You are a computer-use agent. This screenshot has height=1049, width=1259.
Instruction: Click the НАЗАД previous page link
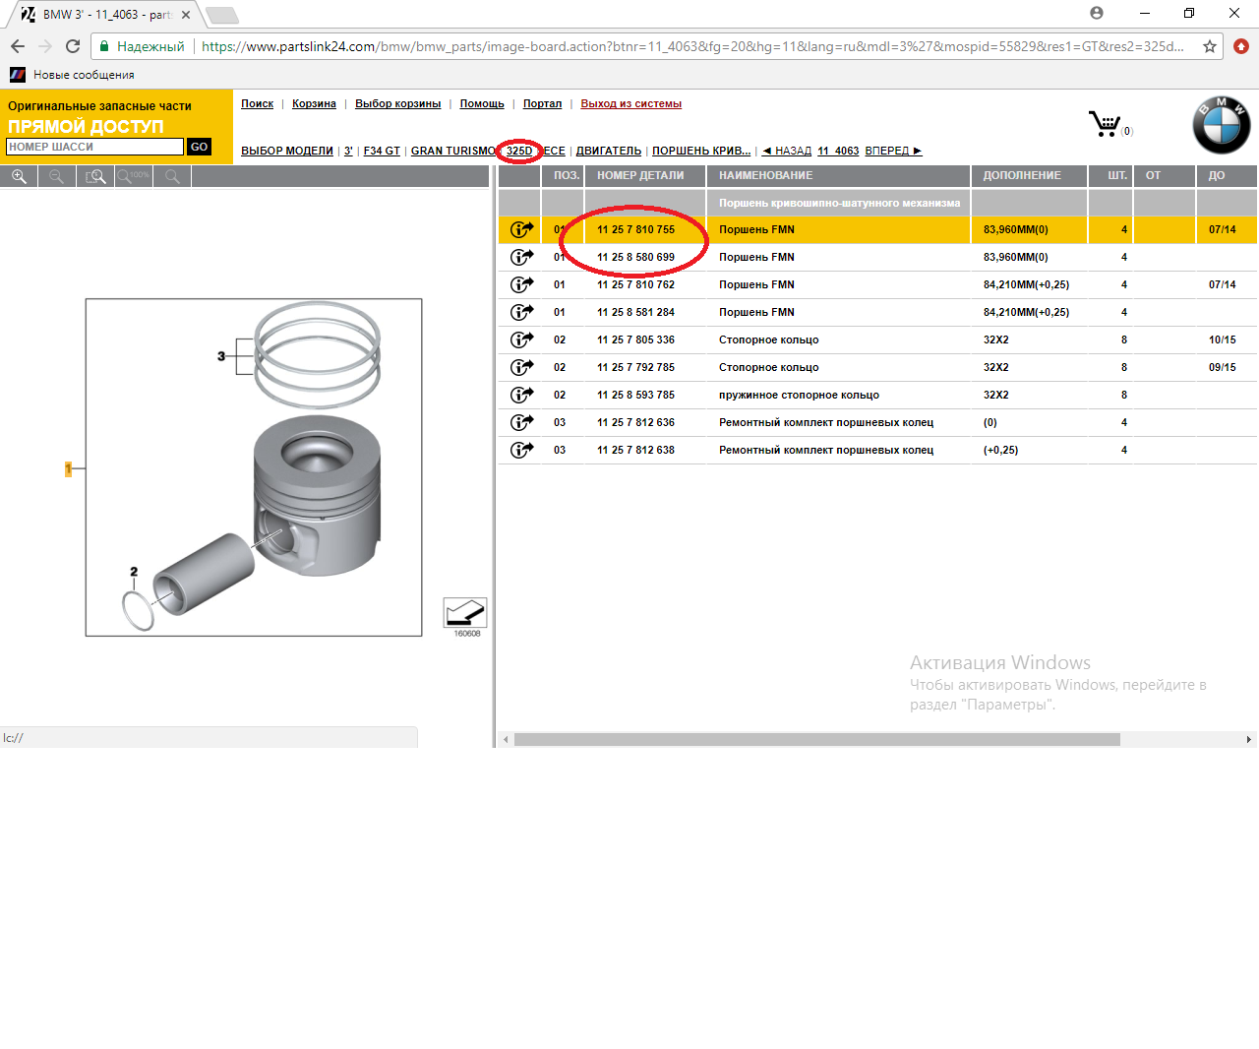[787, 151]
